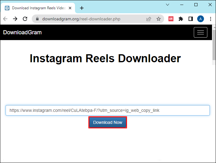This screenshot has width=216, height=163.
Task: Expand the hamburger navigation menu
Action: click(201, 32)
